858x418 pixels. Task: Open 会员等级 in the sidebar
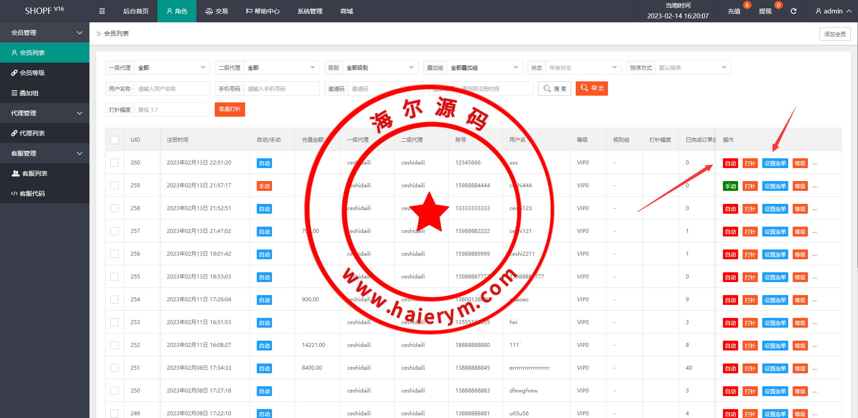(x=32, y=73)
